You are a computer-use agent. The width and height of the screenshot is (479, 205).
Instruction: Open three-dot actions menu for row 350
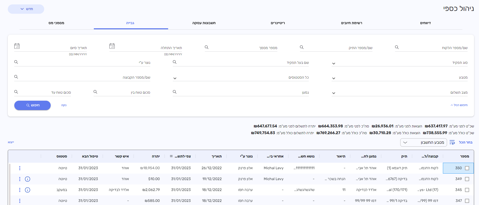click(x=20, y=168)
